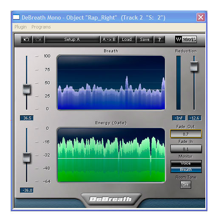Click the Waves logo
This screenshot has width=218, height=222.
point(186,39)
